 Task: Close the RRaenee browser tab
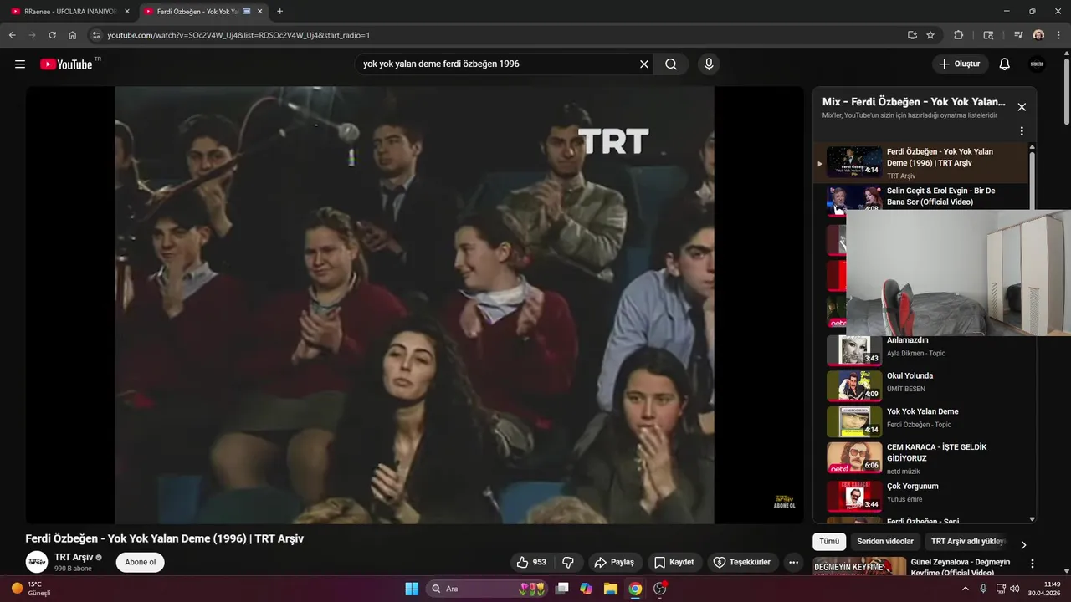[x=127, y=12]
